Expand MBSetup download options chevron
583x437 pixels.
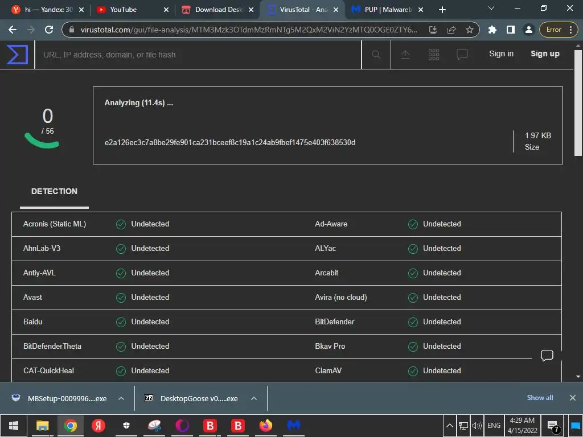121,398
